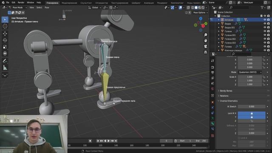The width and height of the screenshot is (272, 153).
Task: Hide the Голова object in outliner
Action: [x=265, y=46]
